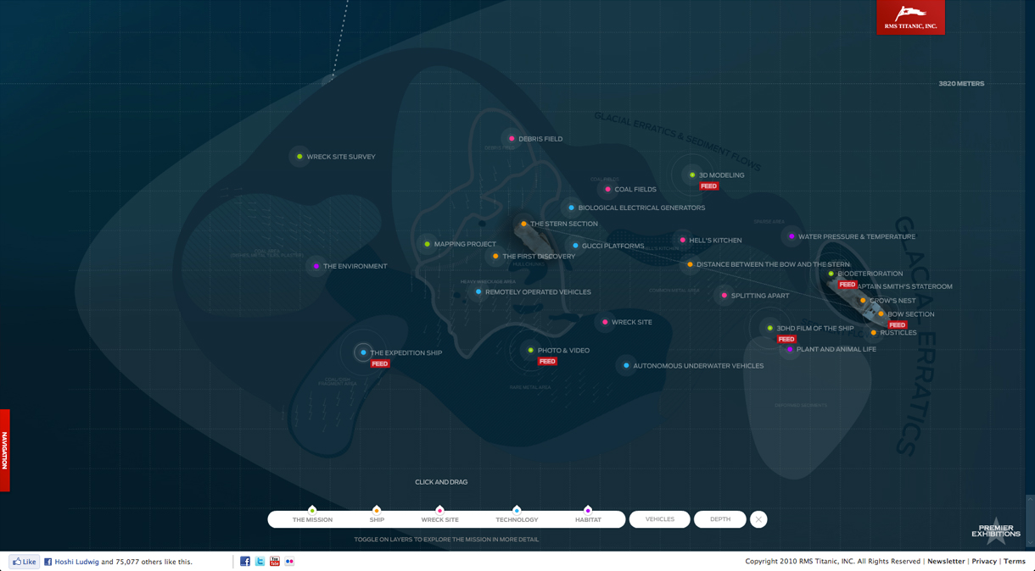Viewport: 1035px width, 571px height.
Task: Open the Terms link
Action: [1015, 562]
